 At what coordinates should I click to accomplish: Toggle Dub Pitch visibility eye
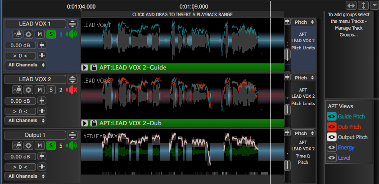tap(332, 127)
